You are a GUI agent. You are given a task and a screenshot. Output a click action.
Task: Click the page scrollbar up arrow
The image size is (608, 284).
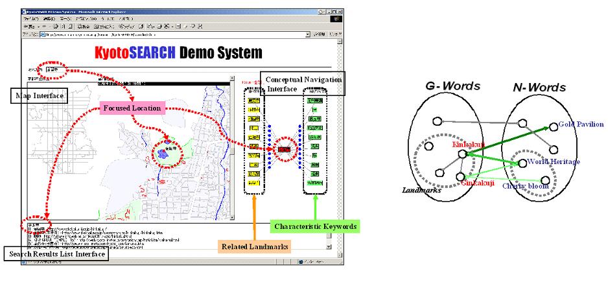click(x=340, y=41)
